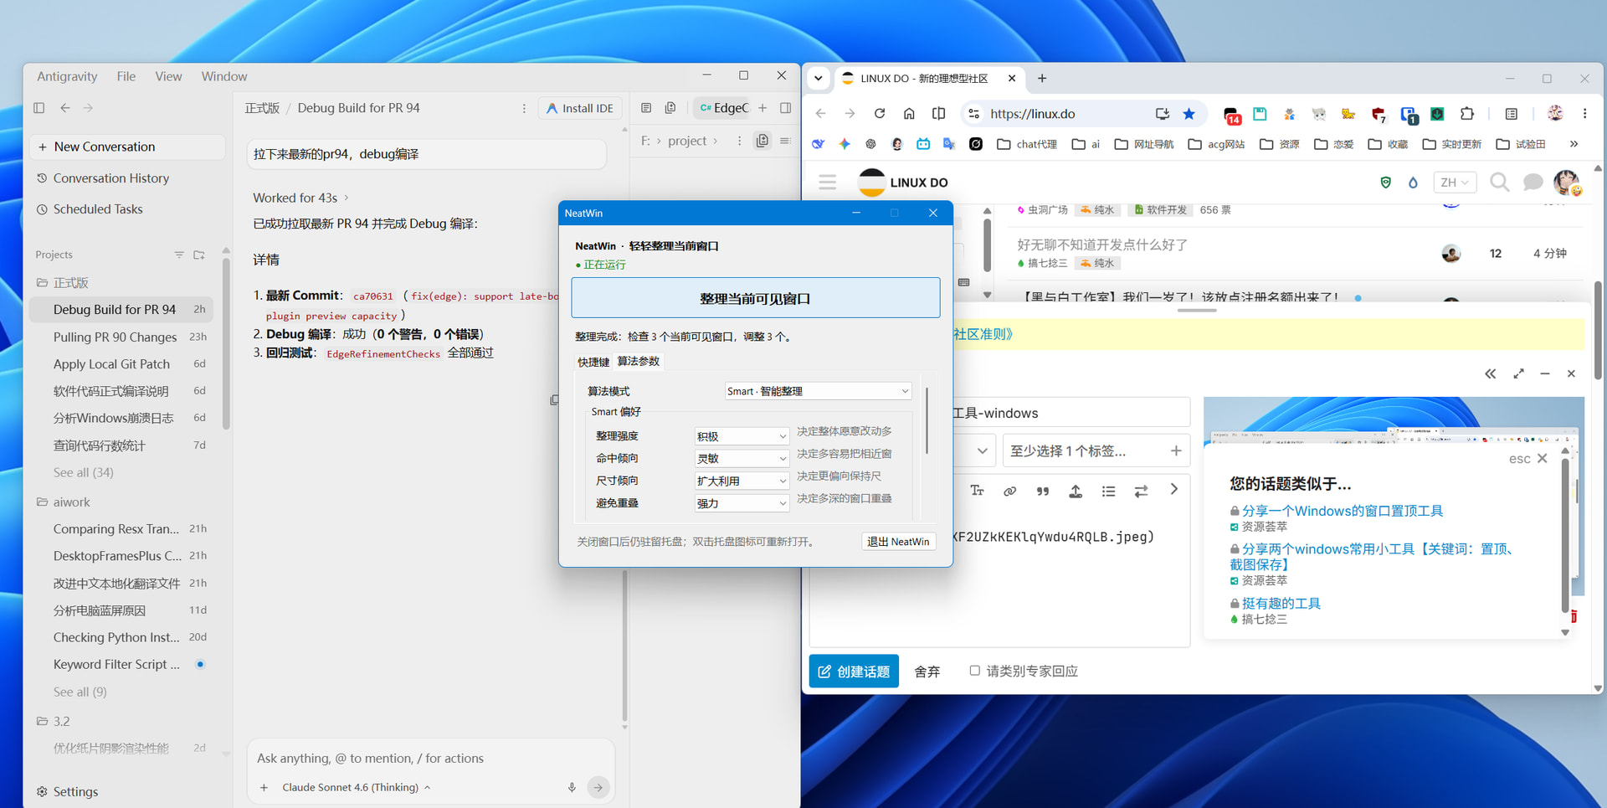Open 尺寸倾向 dropdown set to 扩大利用
This screenshot has width=1607, height=808.
coord(742,481)
